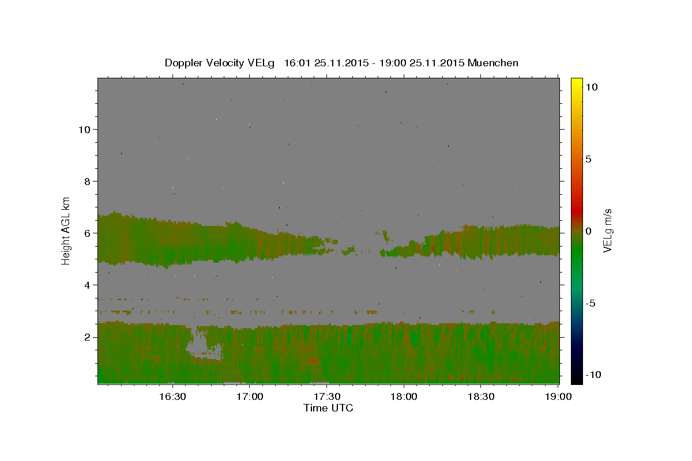Click the colorbar tick label 5
The height and width of the screenshot is (461, 692).
(x=588, y=159)
